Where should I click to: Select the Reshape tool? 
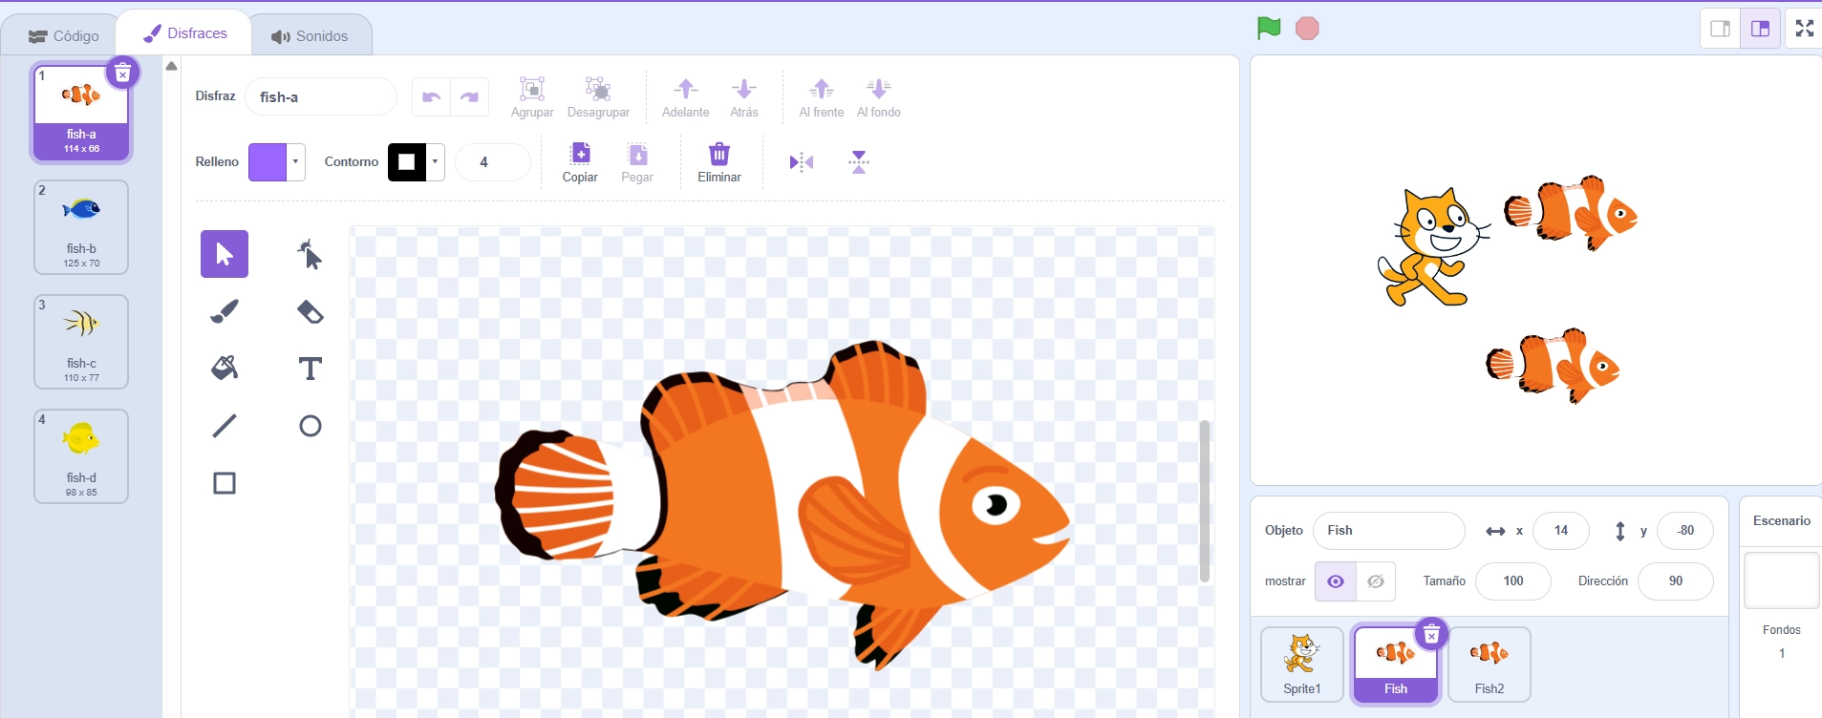(x=311, y=254)
